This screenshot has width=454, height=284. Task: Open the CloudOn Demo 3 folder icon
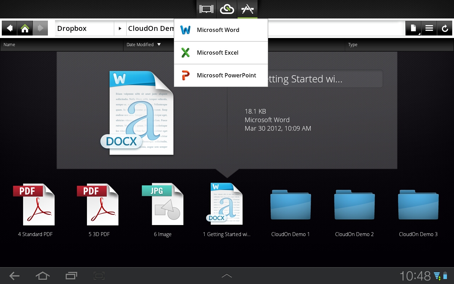[x=418, y=204]
